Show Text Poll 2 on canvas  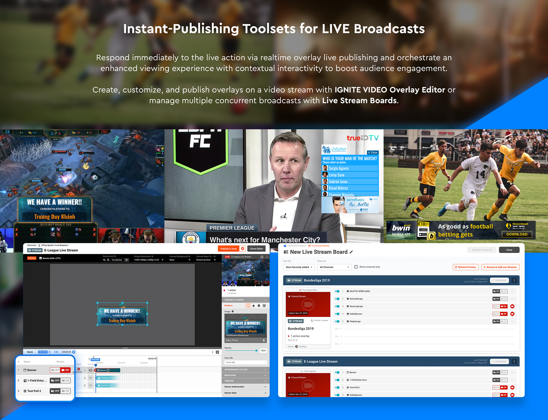tap(90, 385)
